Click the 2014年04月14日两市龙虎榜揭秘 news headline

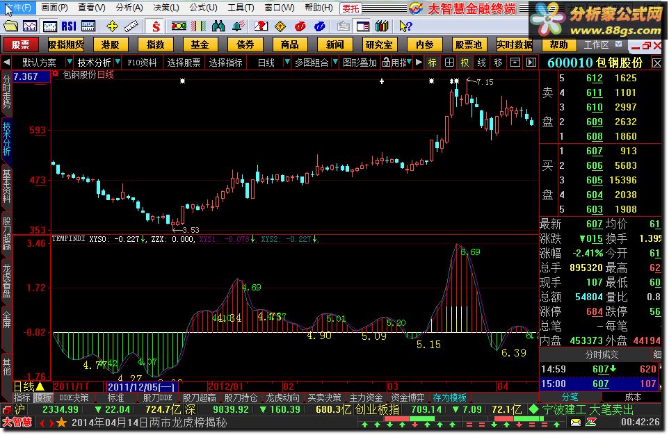150,422
